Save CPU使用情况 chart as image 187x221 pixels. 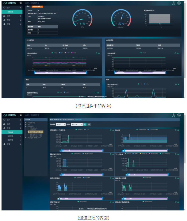(99, 53)
